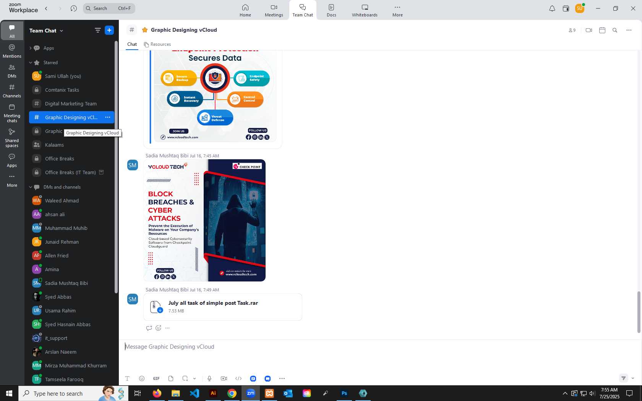Open the emoji picker in composer

(142, 378)
